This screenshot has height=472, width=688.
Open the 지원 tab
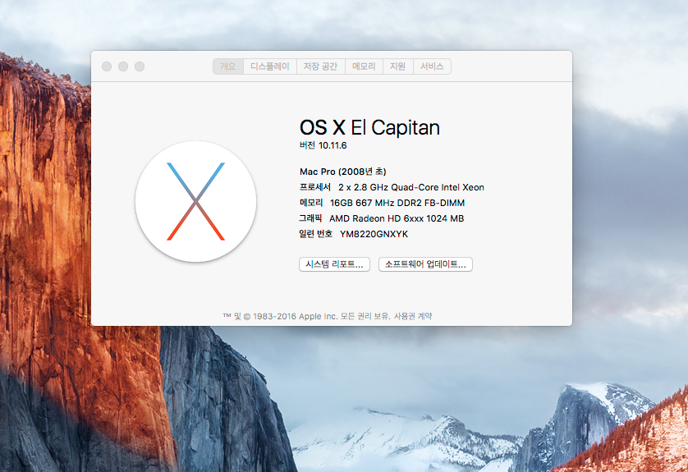tap(397, 66)
